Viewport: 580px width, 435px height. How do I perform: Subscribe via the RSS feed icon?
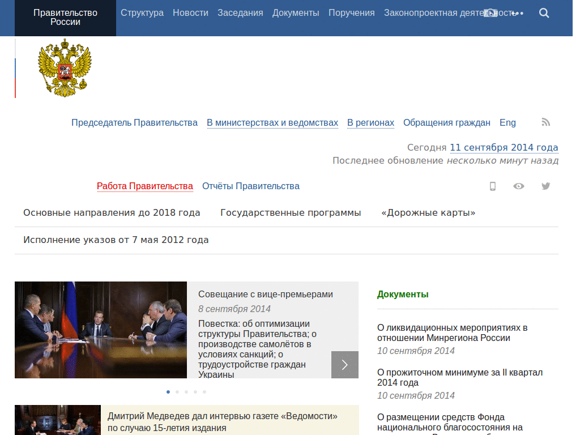click(545, 122)
